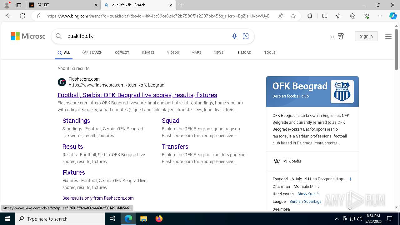Expand the Founded info plus icon

351,179
